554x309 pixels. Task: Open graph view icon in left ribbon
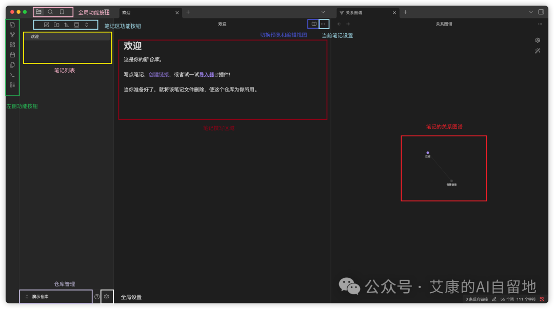pos(12,34)
